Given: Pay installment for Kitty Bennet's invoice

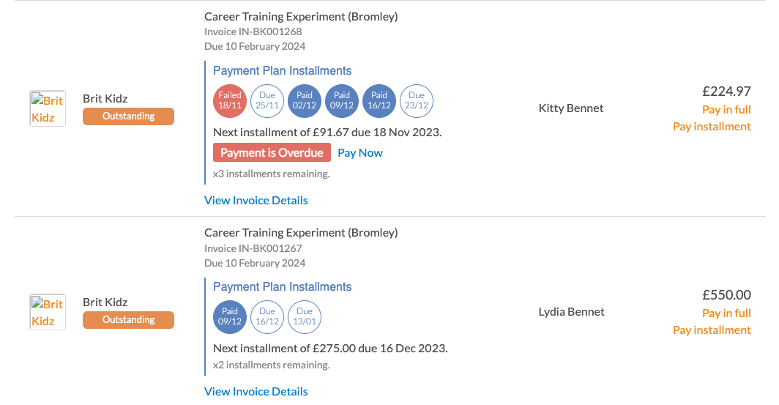Looking at the screenshot, I should pos(712,126).
